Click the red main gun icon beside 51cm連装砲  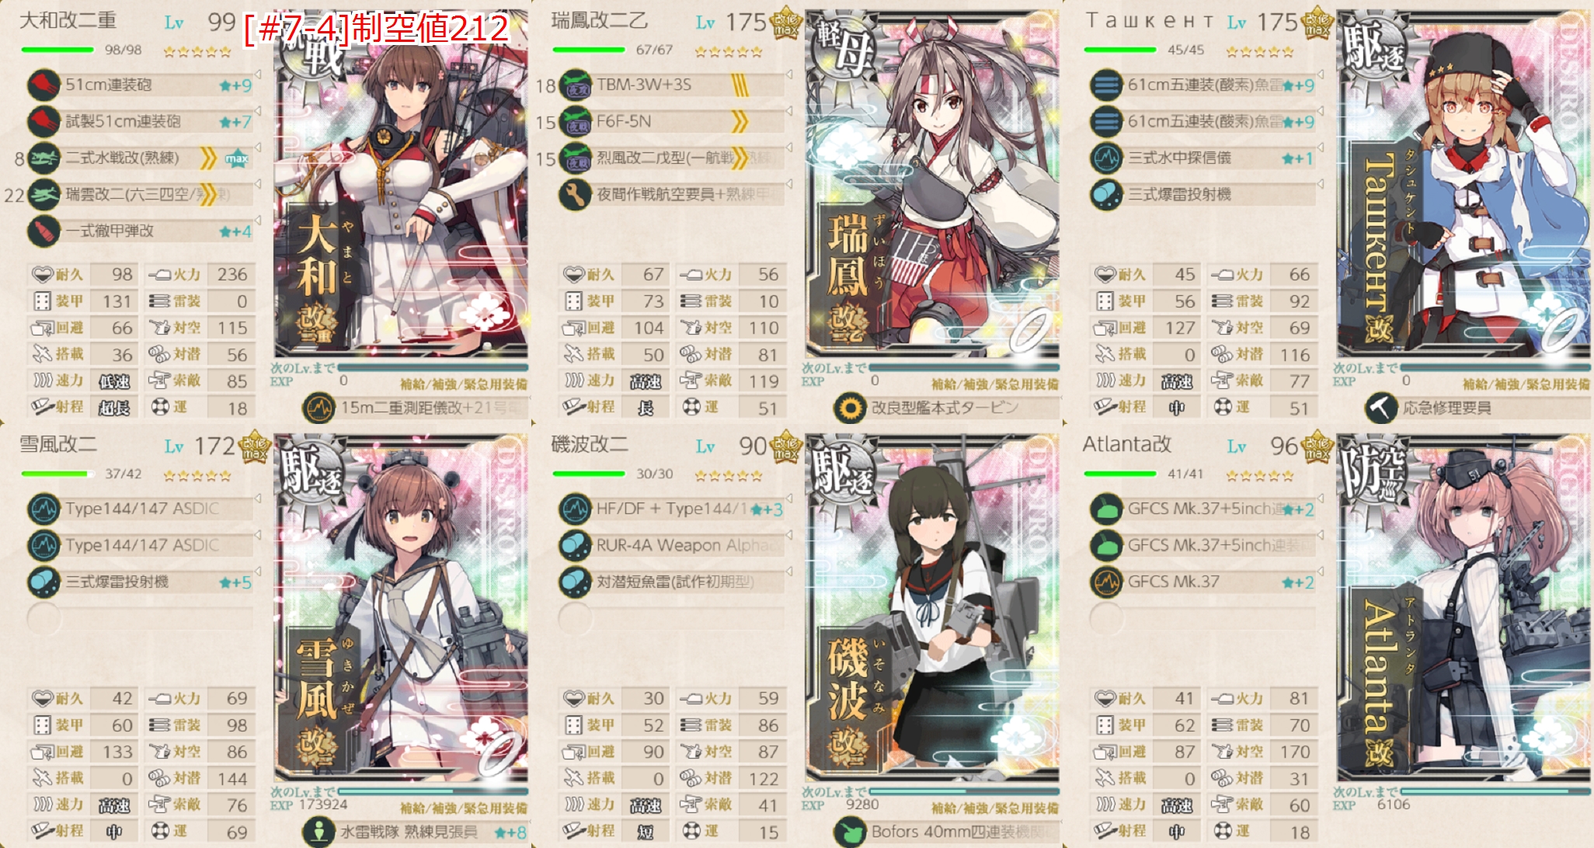[44, 85]
